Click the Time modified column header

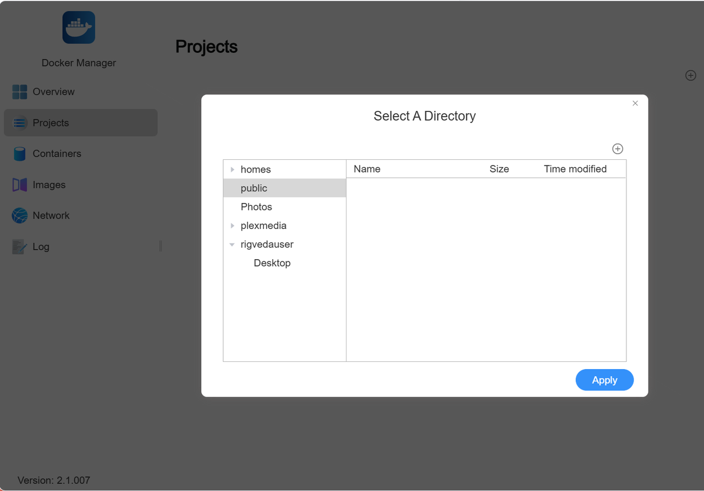coord(575,169)
